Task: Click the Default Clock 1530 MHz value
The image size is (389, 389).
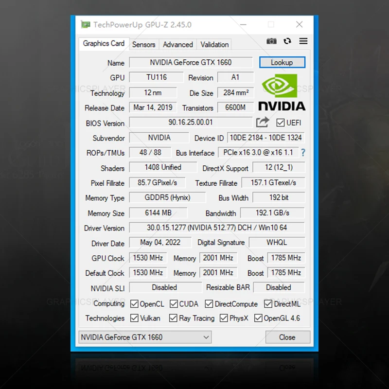Action: [148, 273]
